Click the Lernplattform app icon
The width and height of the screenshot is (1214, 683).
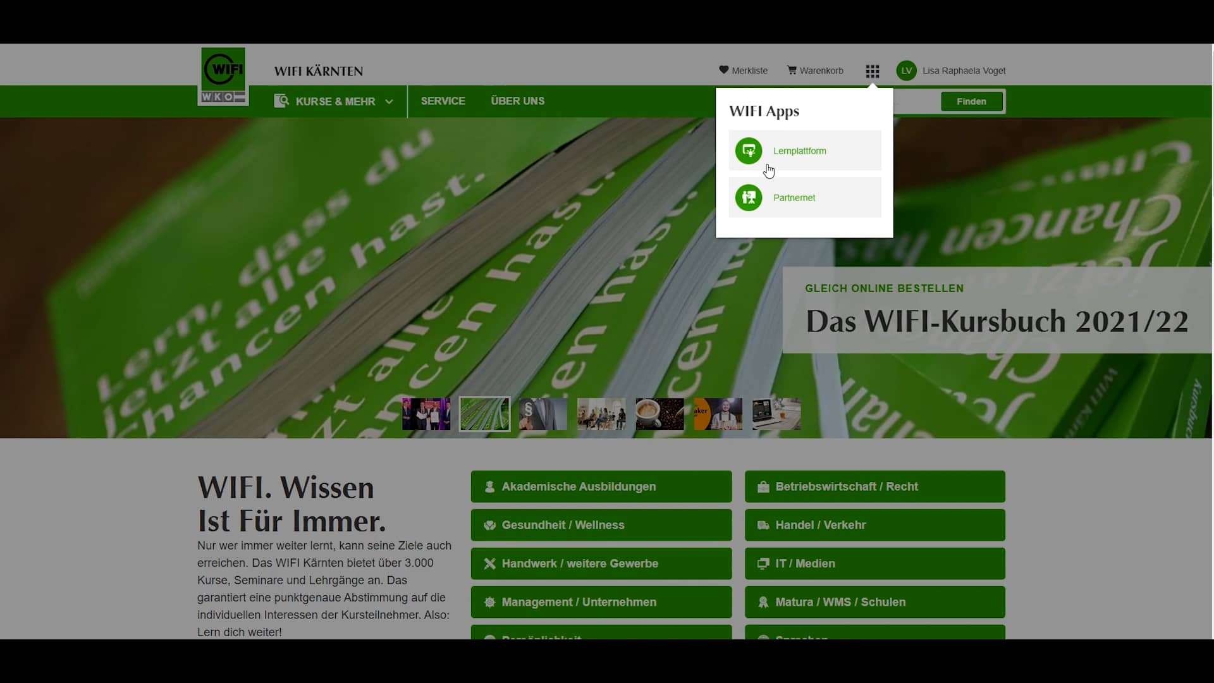click(749, 151)
